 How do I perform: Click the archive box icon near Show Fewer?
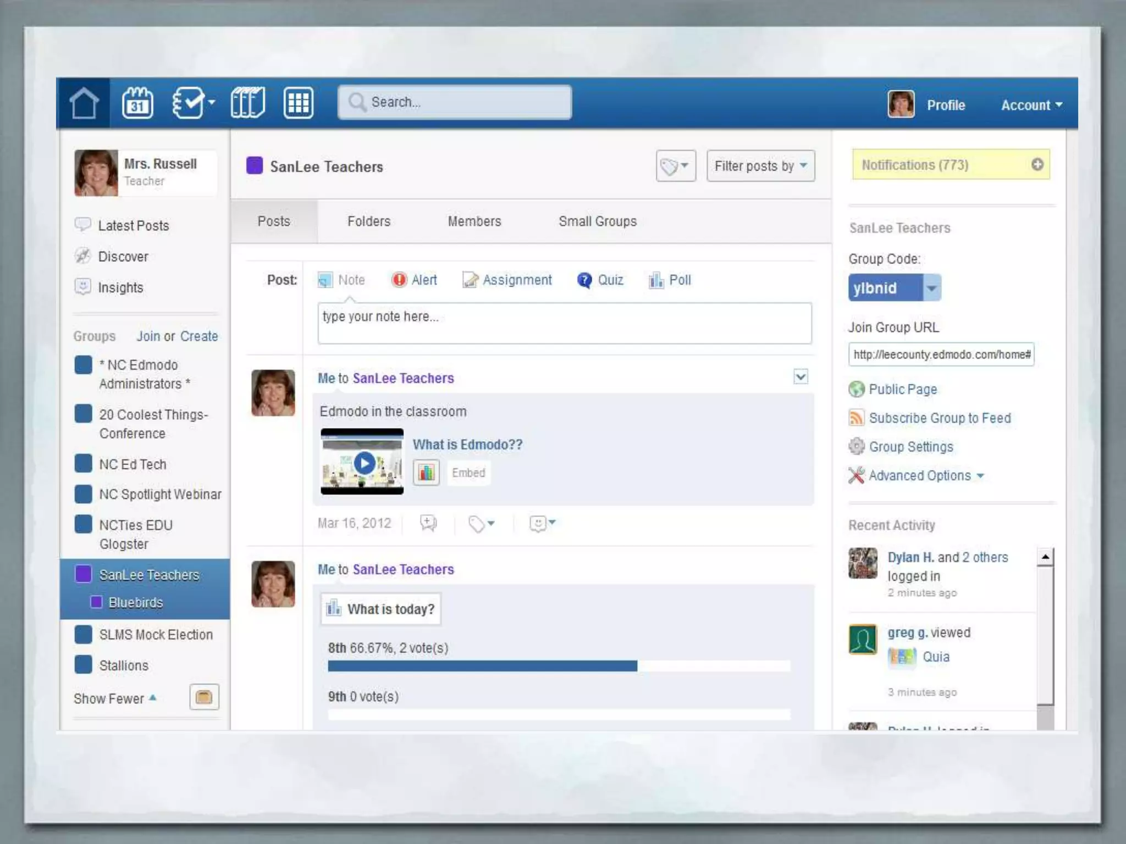point(204,697)
